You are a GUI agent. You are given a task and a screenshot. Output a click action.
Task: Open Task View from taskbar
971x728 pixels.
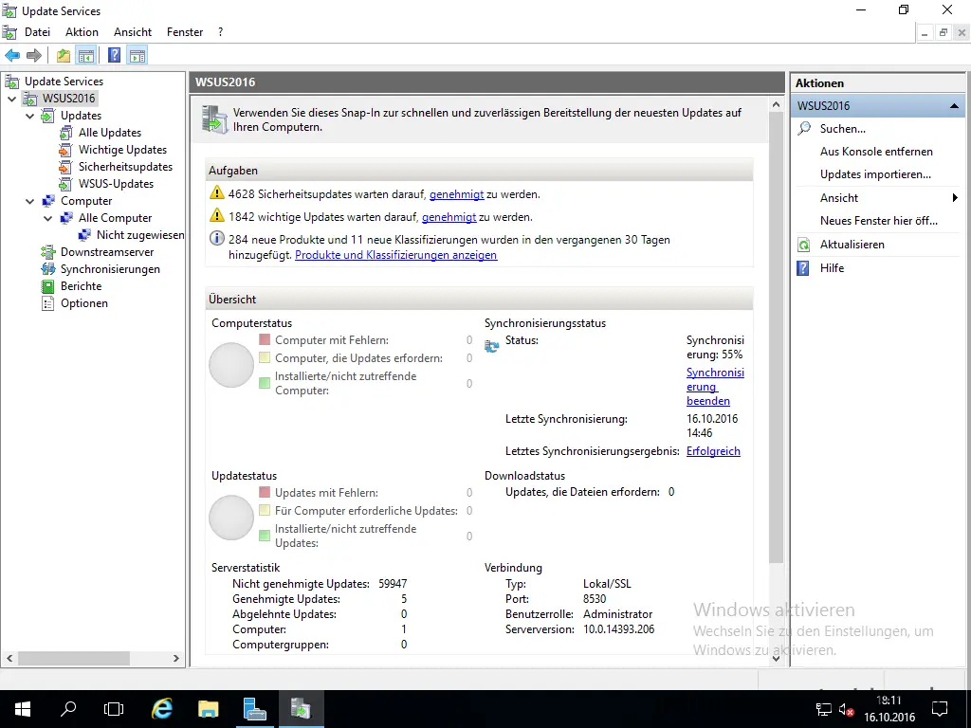tap(114, 709)
